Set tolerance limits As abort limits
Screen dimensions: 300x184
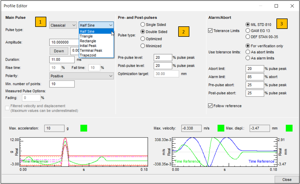click(248, 52)
